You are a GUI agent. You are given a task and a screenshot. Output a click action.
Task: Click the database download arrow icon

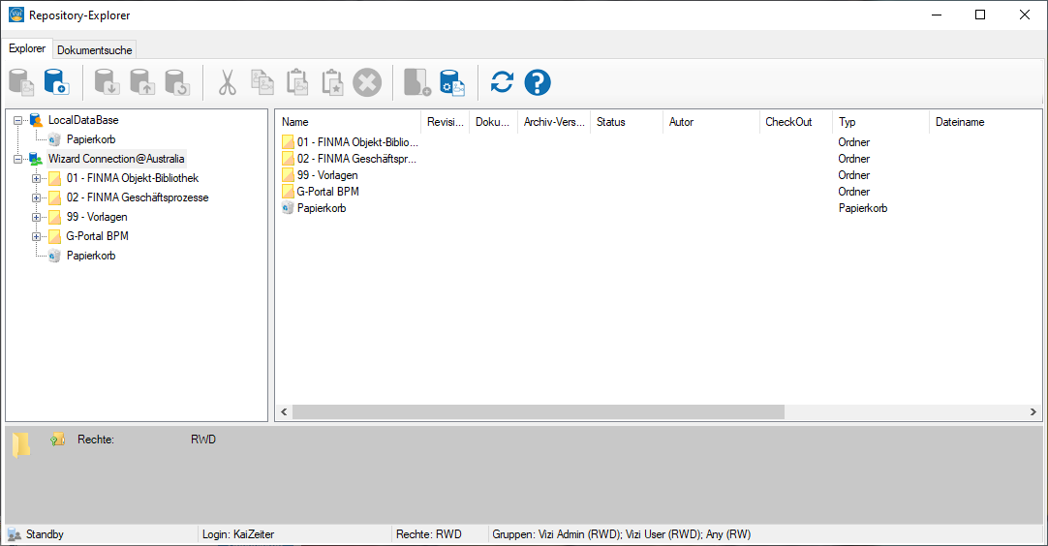point(107,83)
